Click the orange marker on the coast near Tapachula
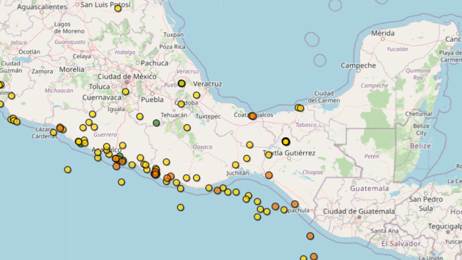This screenshot has width=462, height=260. click(x=295, y=204)
